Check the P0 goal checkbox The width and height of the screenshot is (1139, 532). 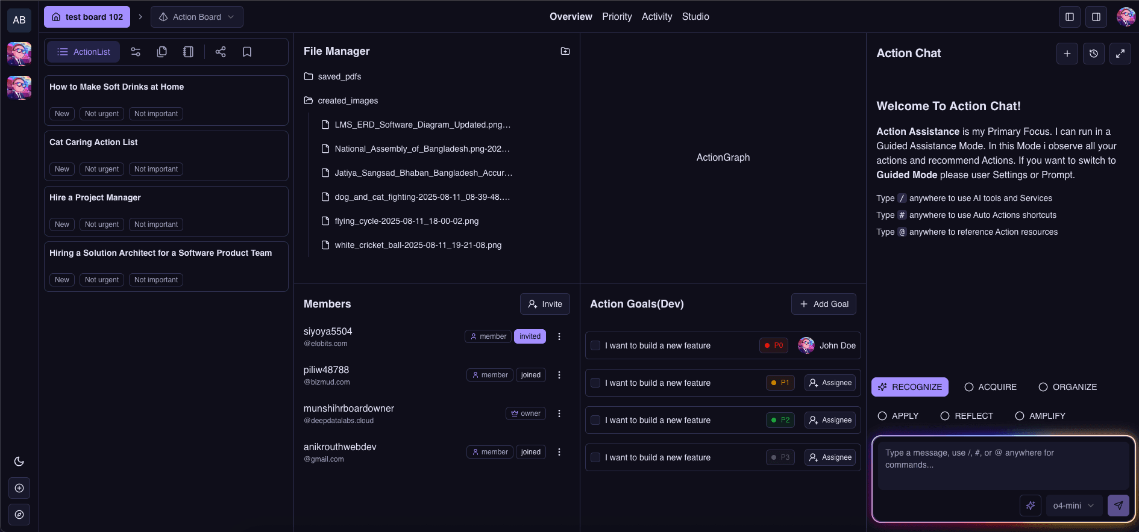[x=595, y=345]
